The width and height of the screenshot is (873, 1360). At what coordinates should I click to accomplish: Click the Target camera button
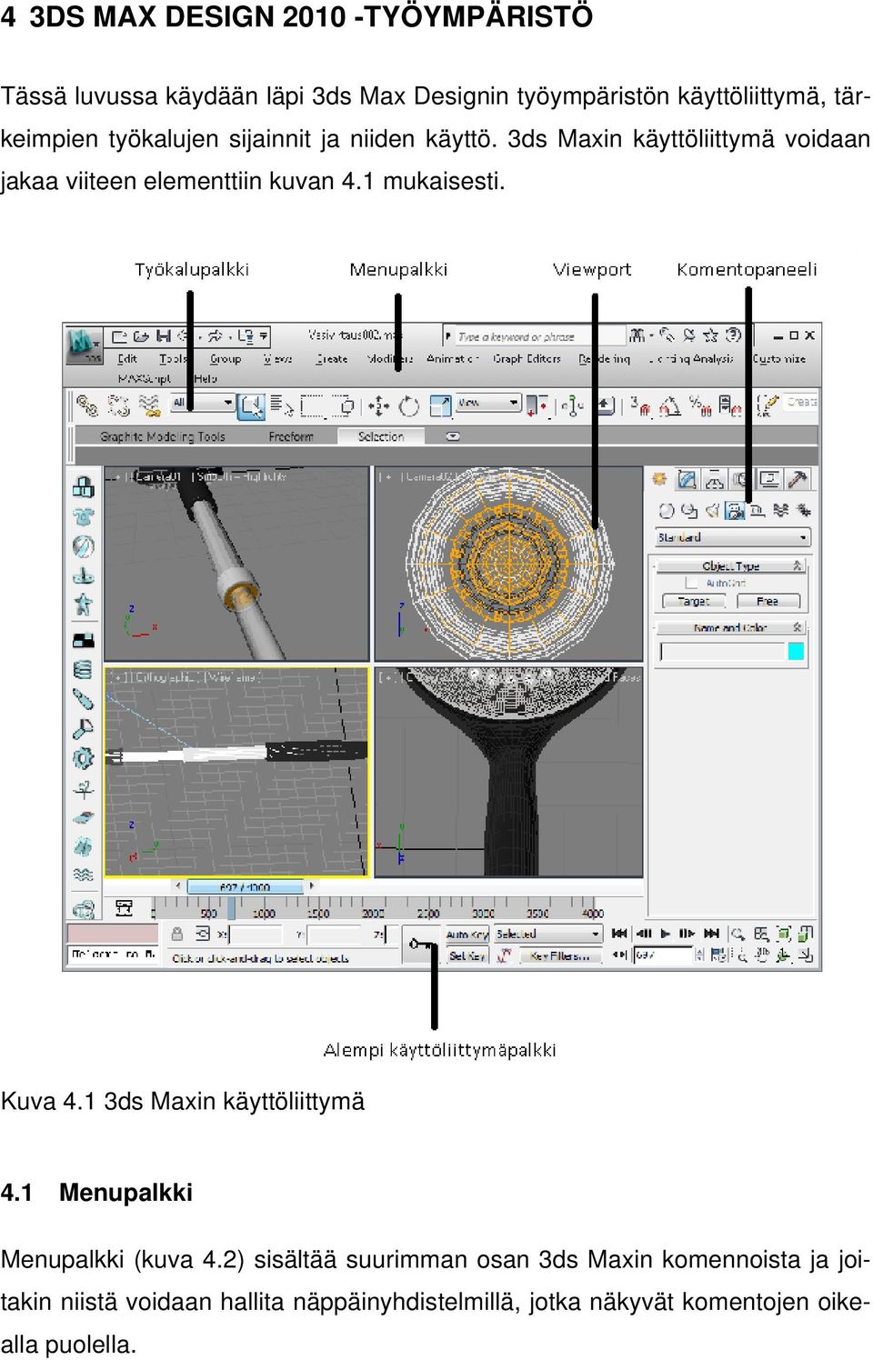(693, 601)
